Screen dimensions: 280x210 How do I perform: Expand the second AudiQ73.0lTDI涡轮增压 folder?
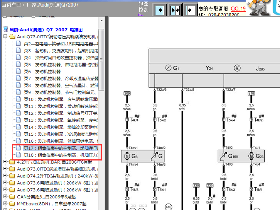(x=5, y=169)
